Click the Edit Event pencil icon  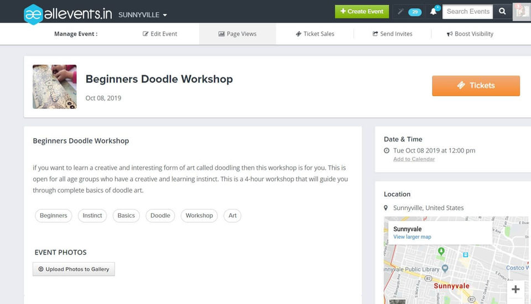coord(145,34)
